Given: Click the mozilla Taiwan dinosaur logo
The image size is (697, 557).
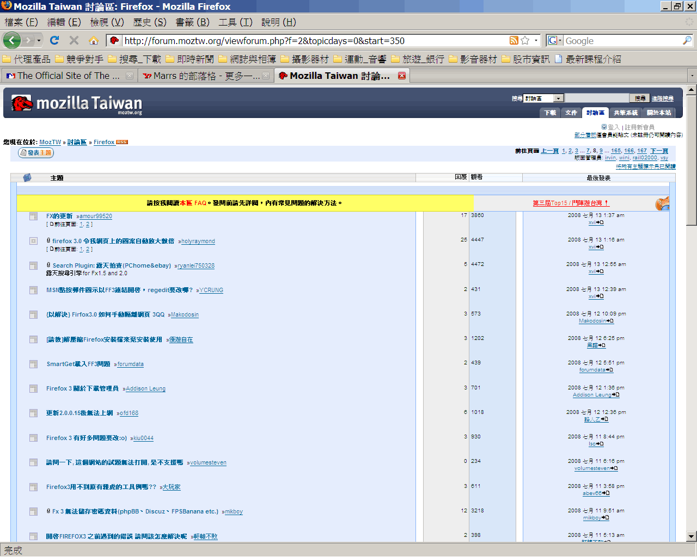Looking at the screenshot, I should [x=76, y=103].
